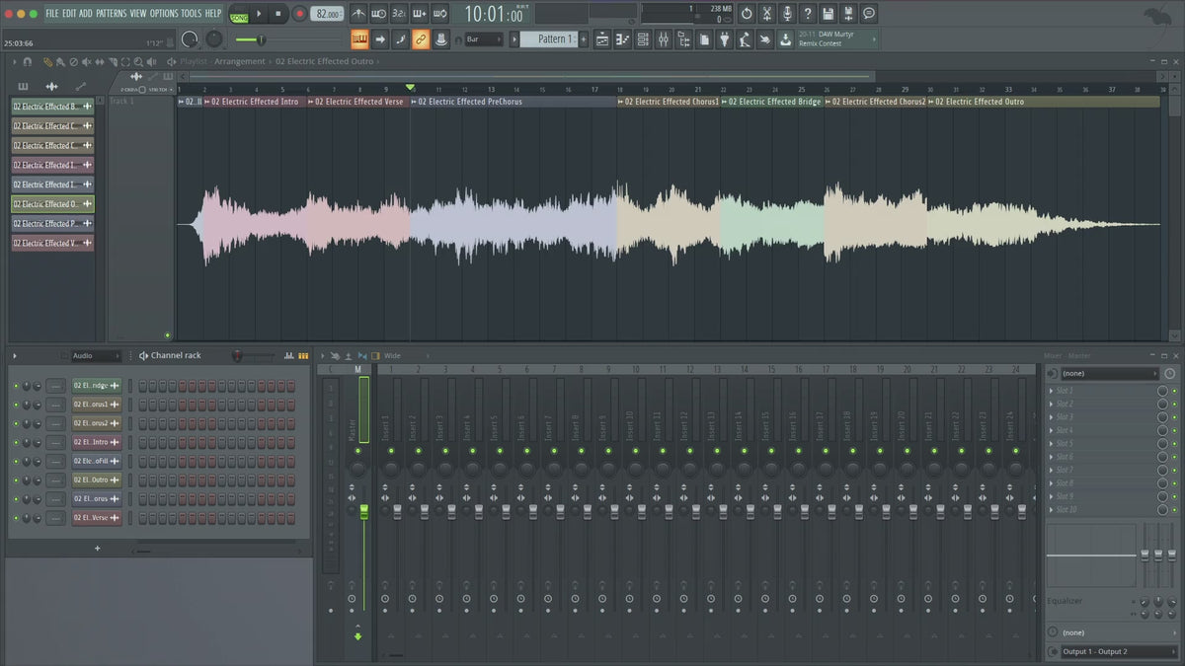Open the Audio channel filter dropdown
The height and width of the screenshot is (666, 1185).
[95, 355]
